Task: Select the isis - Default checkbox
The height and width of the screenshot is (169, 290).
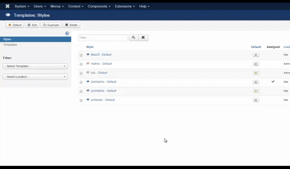Action: point(81,73)
